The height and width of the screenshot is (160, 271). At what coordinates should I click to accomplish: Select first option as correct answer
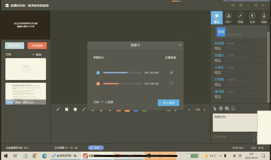pyautogui.click(x=171, y=73)
